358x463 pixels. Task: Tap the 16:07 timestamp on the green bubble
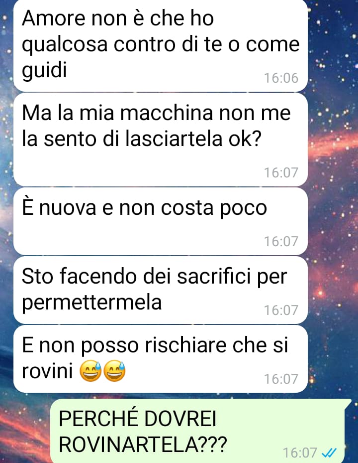pos(300,453)
